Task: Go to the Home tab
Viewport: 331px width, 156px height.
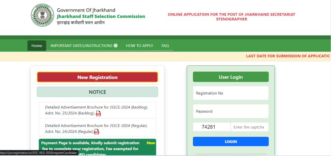Action: click(37, 46)
